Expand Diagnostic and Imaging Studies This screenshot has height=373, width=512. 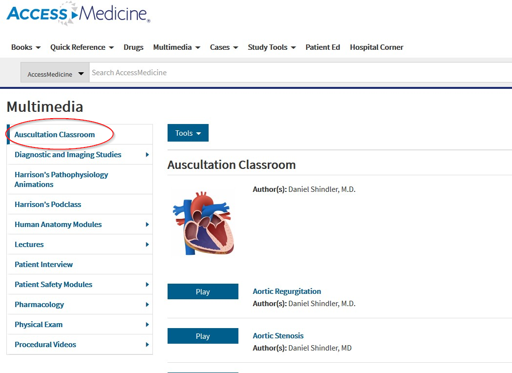click(67, 154)
